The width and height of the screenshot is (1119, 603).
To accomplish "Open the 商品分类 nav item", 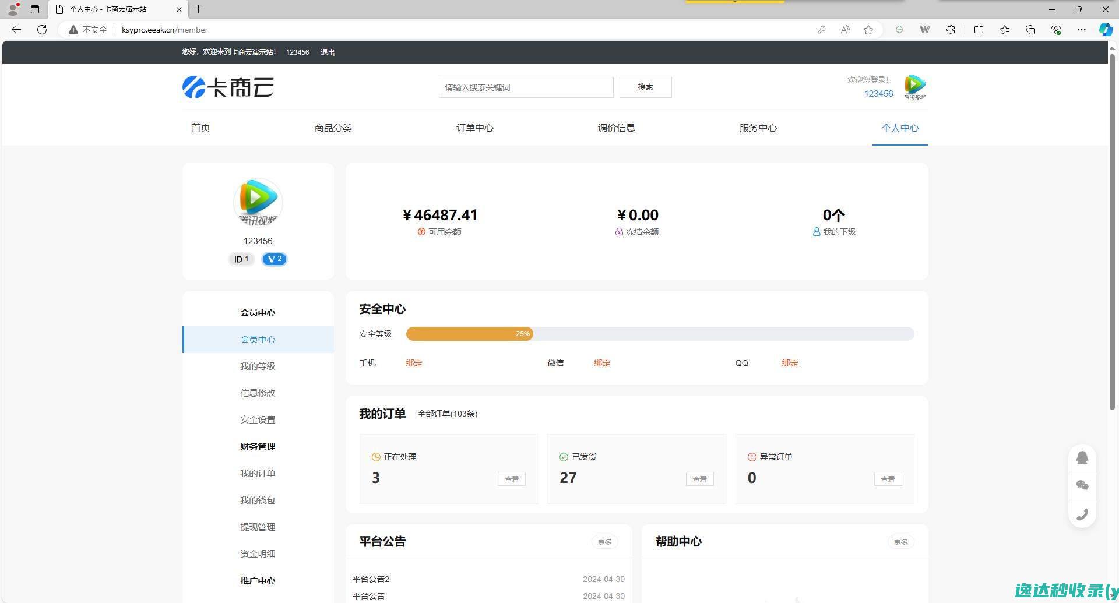I will (x=333, y=128).
